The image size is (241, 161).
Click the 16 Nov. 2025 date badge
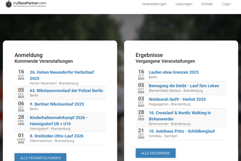(x=21, y=74)
